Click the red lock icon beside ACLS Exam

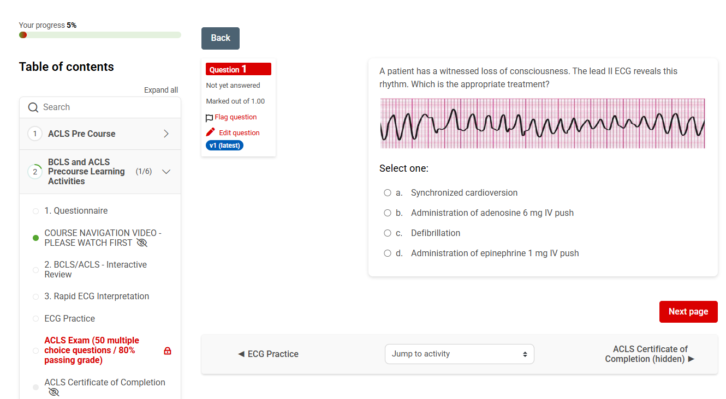[x=168, y=350]
